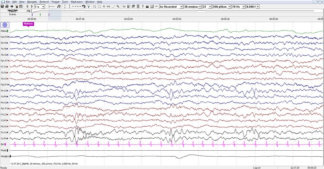The width and height of the screenshot is (324, 169).
Task: Open the Navigate menu
Action: pos(32,2)
